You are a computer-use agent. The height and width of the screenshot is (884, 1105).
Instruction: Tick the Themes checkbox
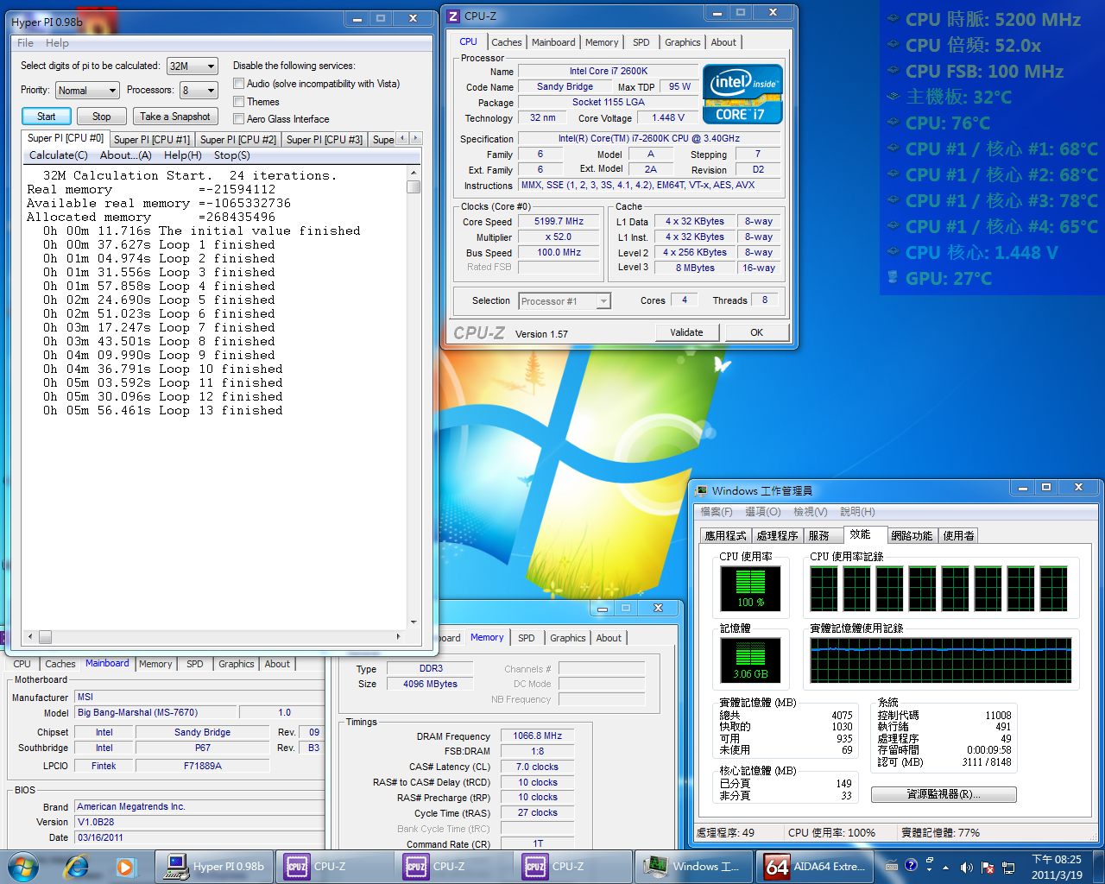pos(238,102)
